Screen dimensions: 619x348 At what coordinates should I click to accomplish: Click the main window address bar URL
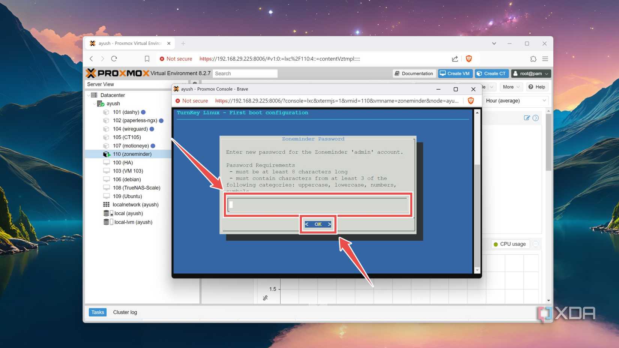point(280,59)
